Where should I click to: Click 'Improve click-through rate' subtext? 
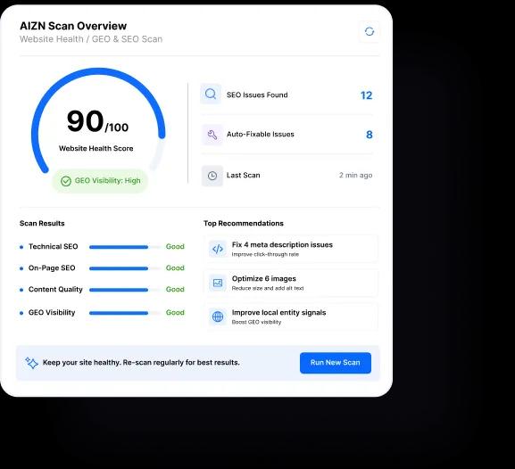265,254
